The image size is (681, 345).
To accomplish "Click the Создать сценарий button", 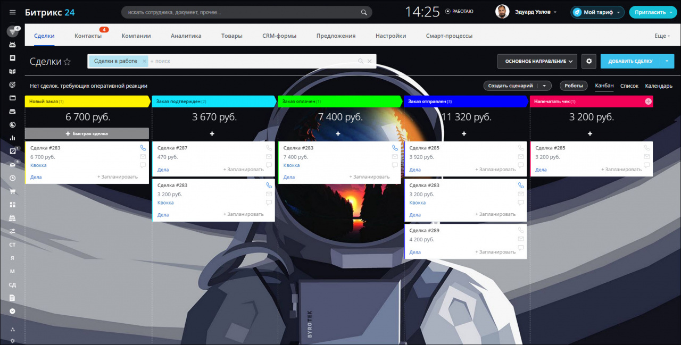I will pyautogui.click(x=511, y=86).
